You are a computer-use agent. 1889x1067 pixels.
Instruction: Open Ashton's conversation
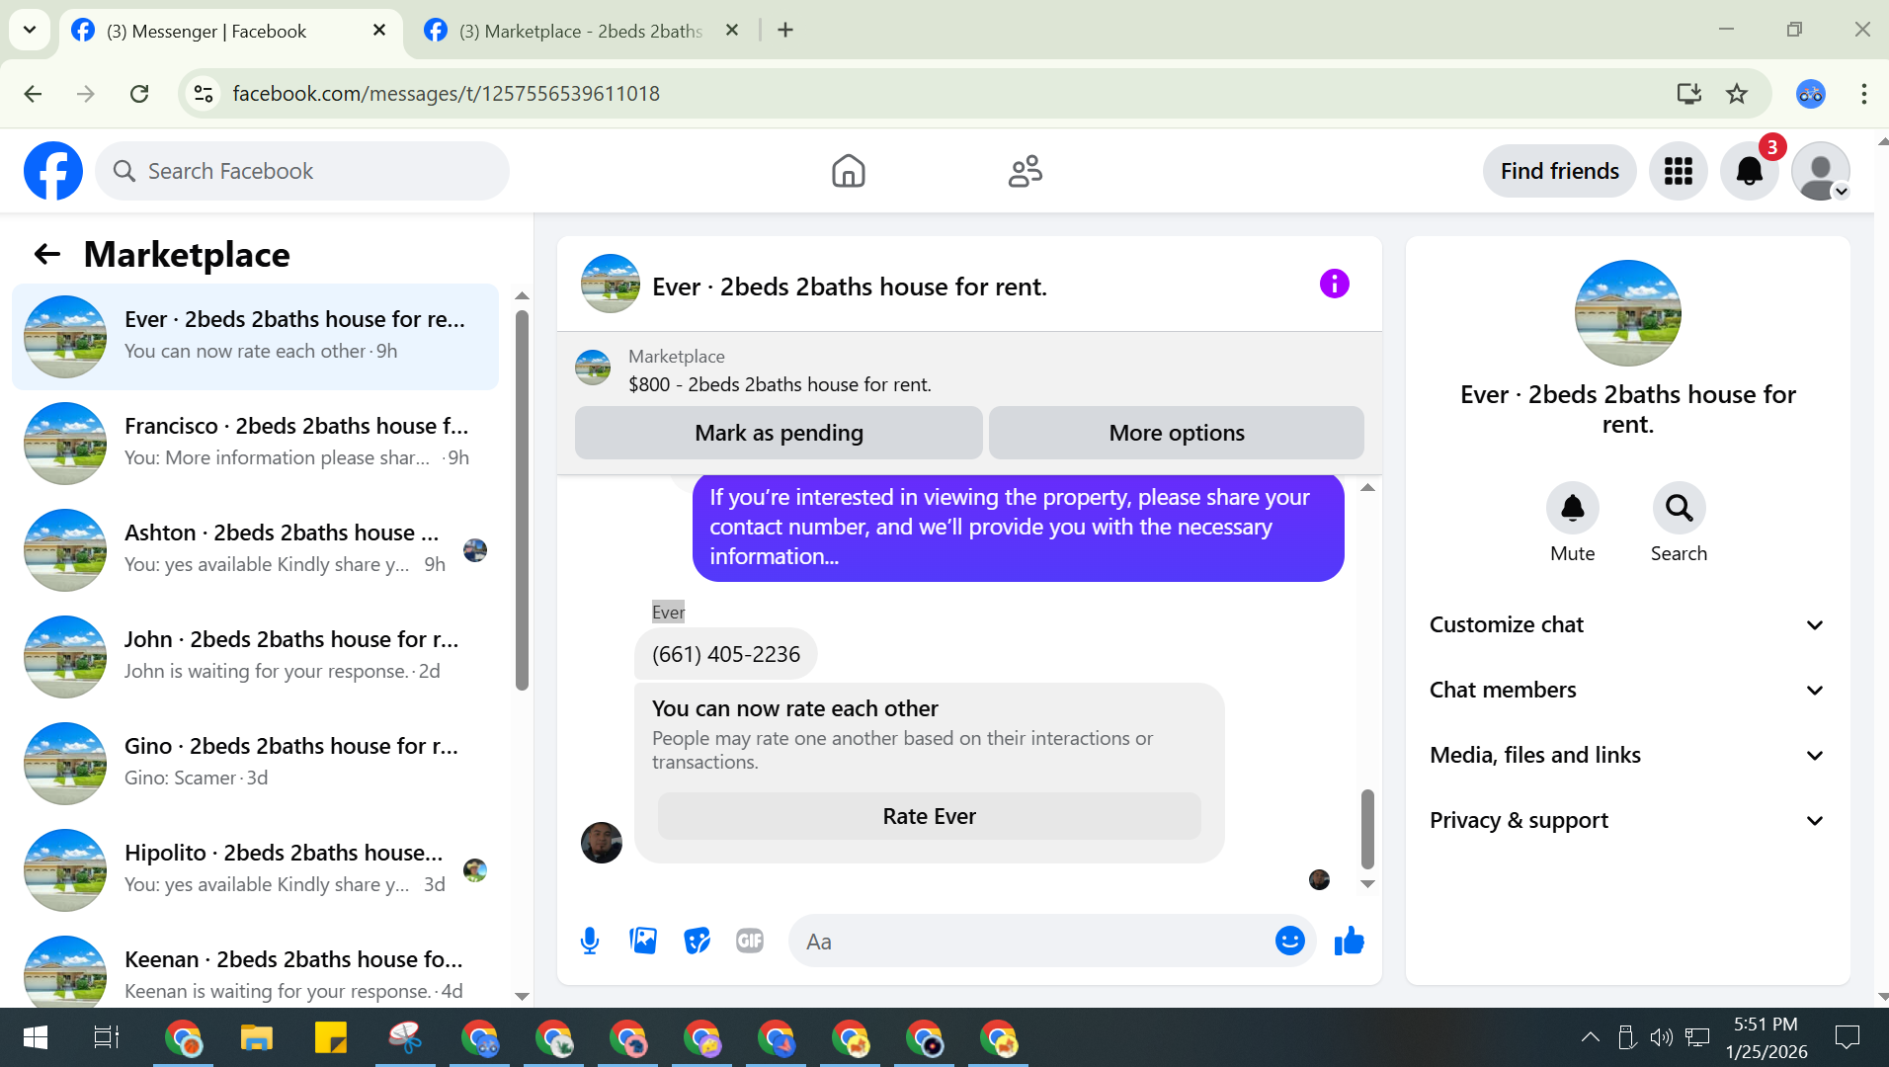pos(255,550)
